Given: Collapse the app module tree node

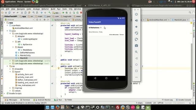Looking at the screenshot, I should click(x=5, y=23).
